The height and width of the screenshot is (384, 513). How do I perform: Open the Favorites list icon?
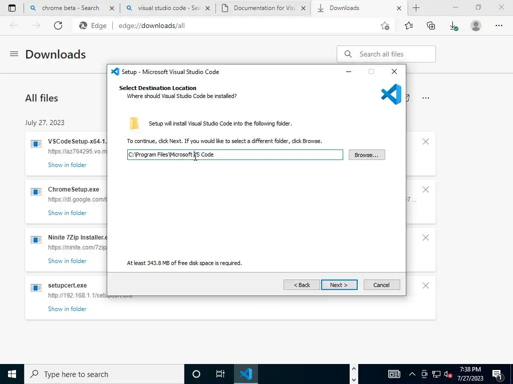[x=409, y=25]
